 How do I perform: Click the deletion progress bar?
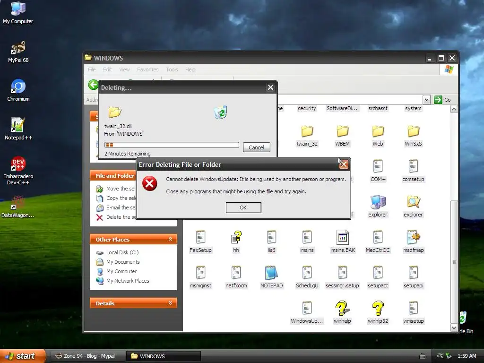click(172, 145)
